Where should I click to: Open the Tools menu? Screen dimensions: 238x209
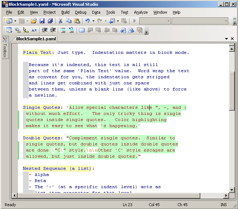(x=111, y=12)
